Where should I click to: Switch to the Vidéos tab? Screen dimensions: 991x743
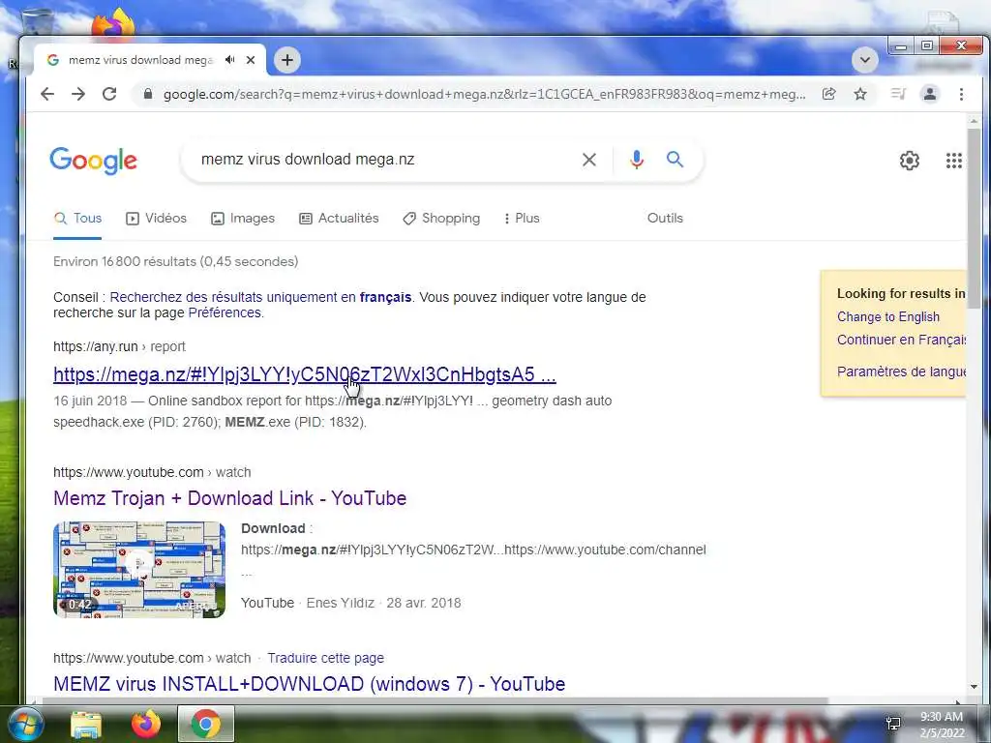(156, 218)
